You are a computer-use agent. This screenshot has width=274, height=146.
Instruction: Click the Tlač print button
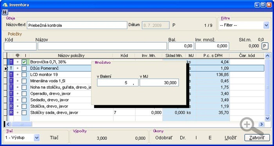(x=54, y=138)
